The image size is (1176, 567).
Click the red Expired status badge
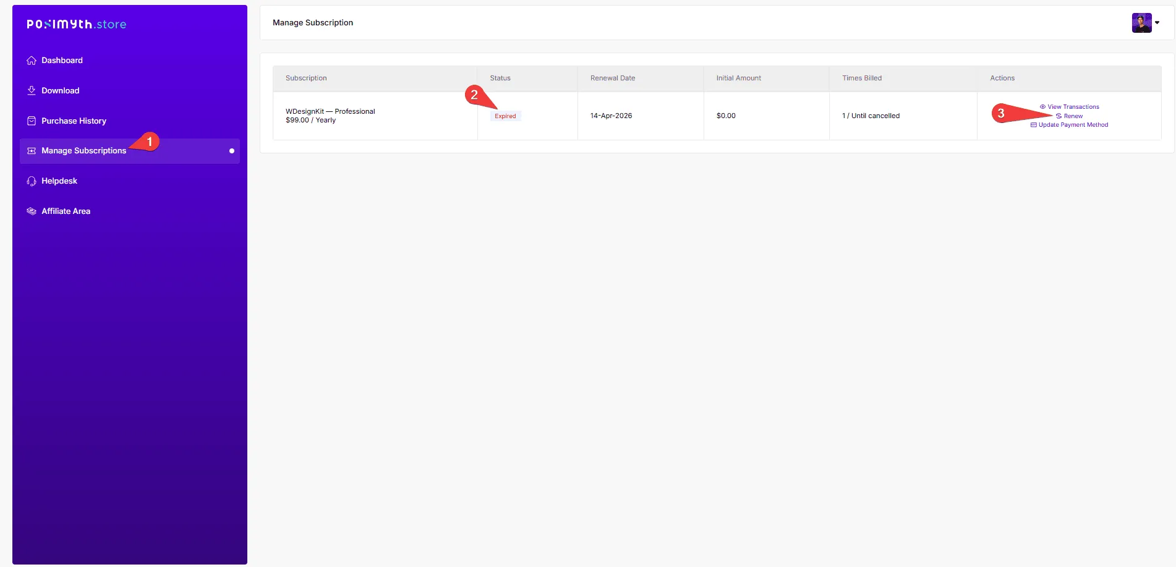coord(505,116)
